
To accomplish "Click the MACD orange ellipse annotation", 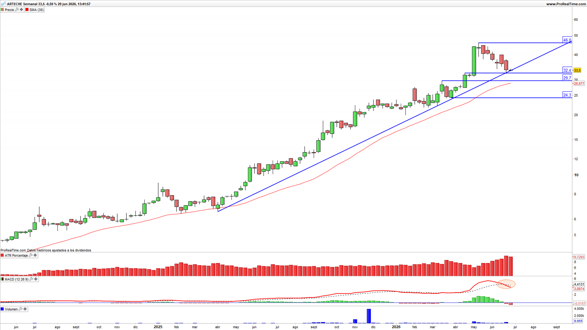I will 506,284.
